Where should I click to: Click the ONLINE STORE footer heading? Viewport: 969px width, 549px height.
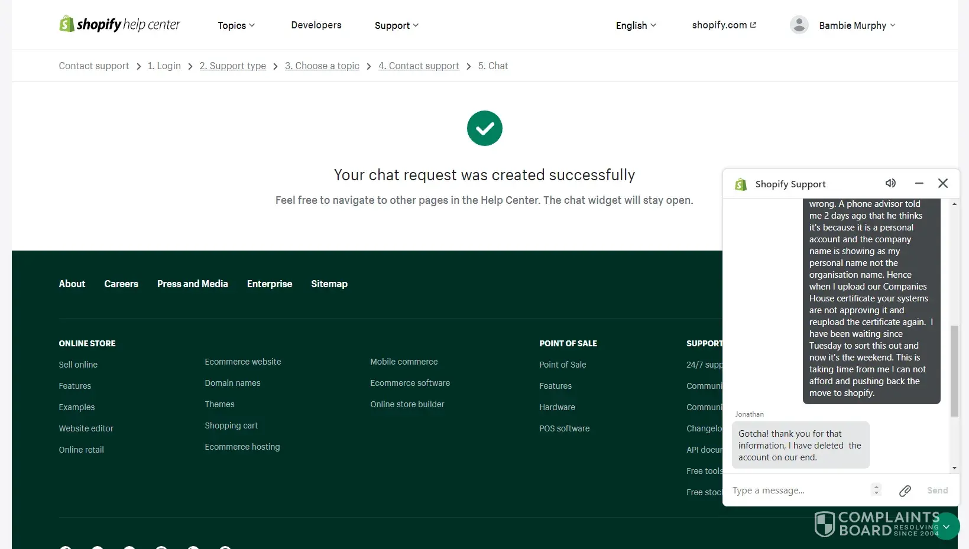pos(87,343)
